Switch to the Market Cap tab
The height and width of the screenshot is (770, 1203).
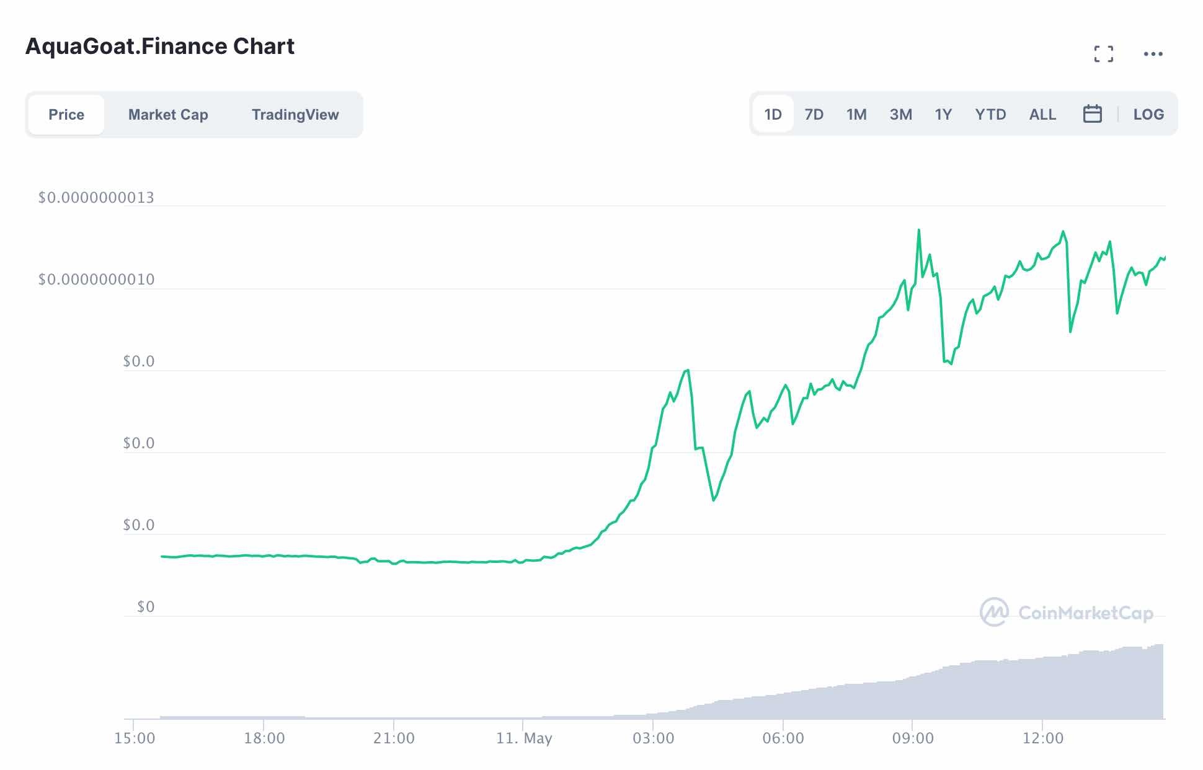[x=168, y=115]
